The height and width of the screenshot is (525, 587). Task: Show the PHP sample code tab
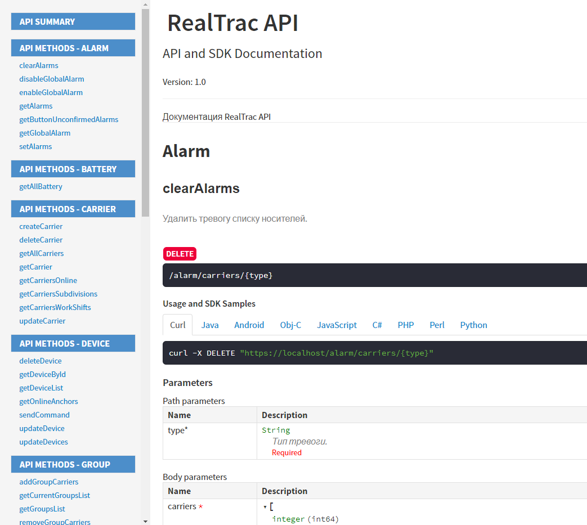406,325
